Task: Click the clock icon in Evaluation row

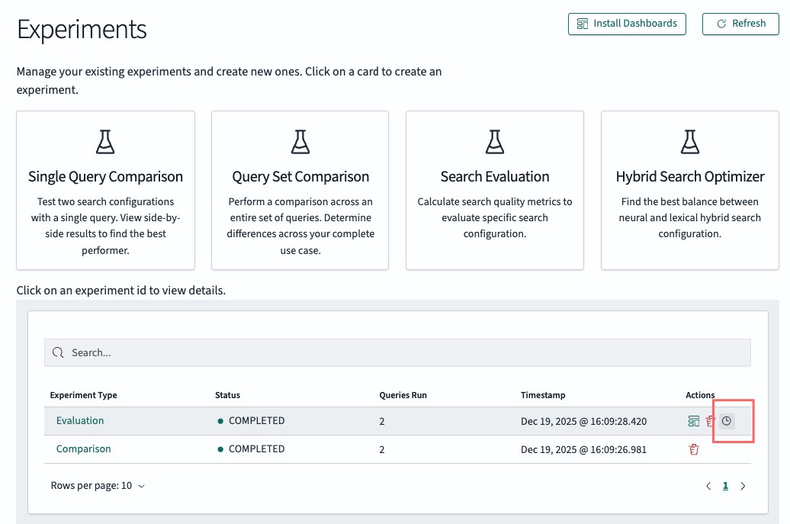Action: 727,421
